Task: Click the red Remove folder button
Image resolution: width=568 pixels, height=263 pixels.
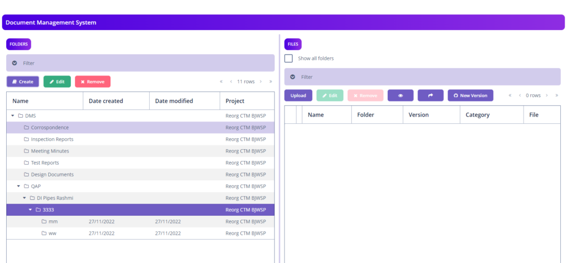Action: 93,82
